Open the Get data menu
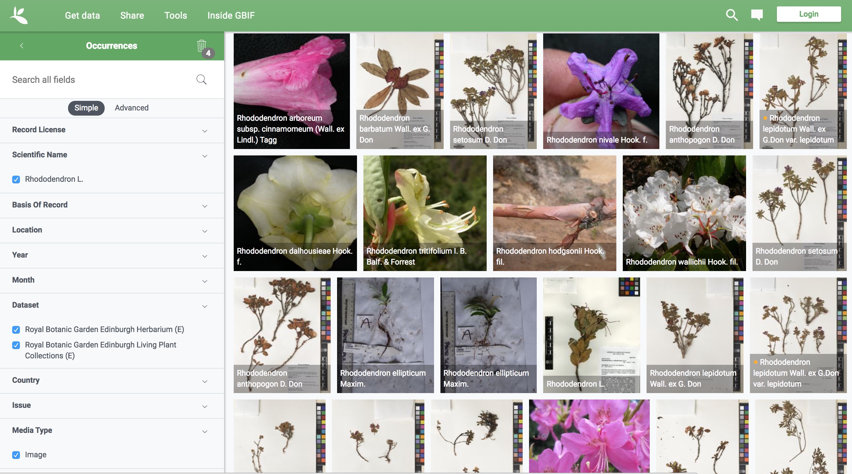The image size is (852, 474). [x=83, y=15]
